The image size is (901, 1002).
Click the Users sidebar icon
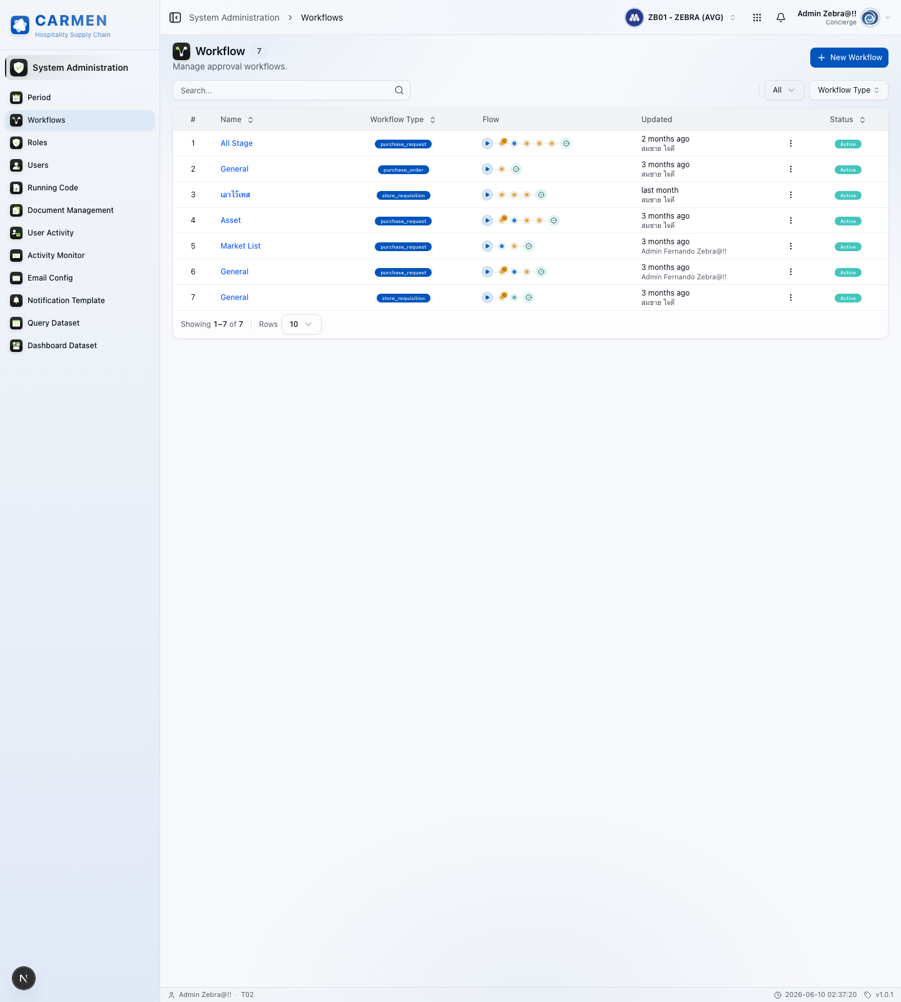(16, 165)
